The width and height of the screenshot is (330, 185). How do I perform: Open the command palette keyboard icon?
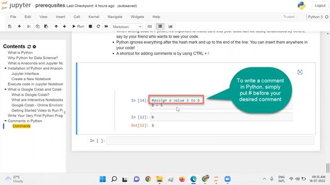[x=150, y=26]
